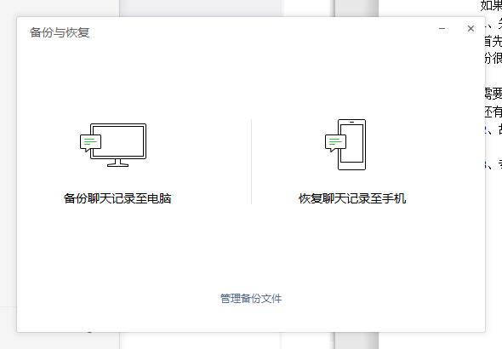This screenshot has width=502, height=349.
Task: Click the vertical divider between the two options
Action: tap(251, 162)
